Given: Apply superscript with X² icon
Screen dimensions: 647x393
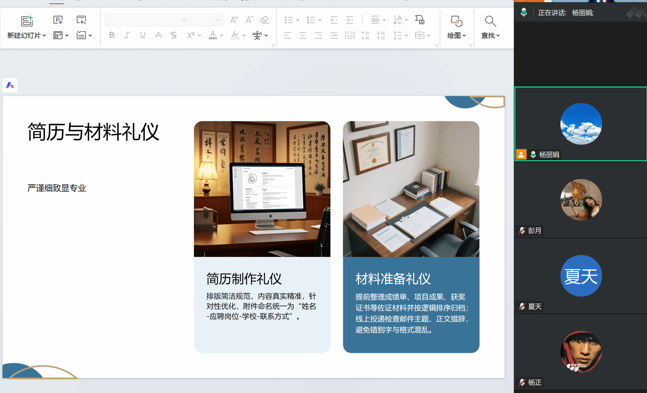Looking at the screenshot, I should coord(190,35).
